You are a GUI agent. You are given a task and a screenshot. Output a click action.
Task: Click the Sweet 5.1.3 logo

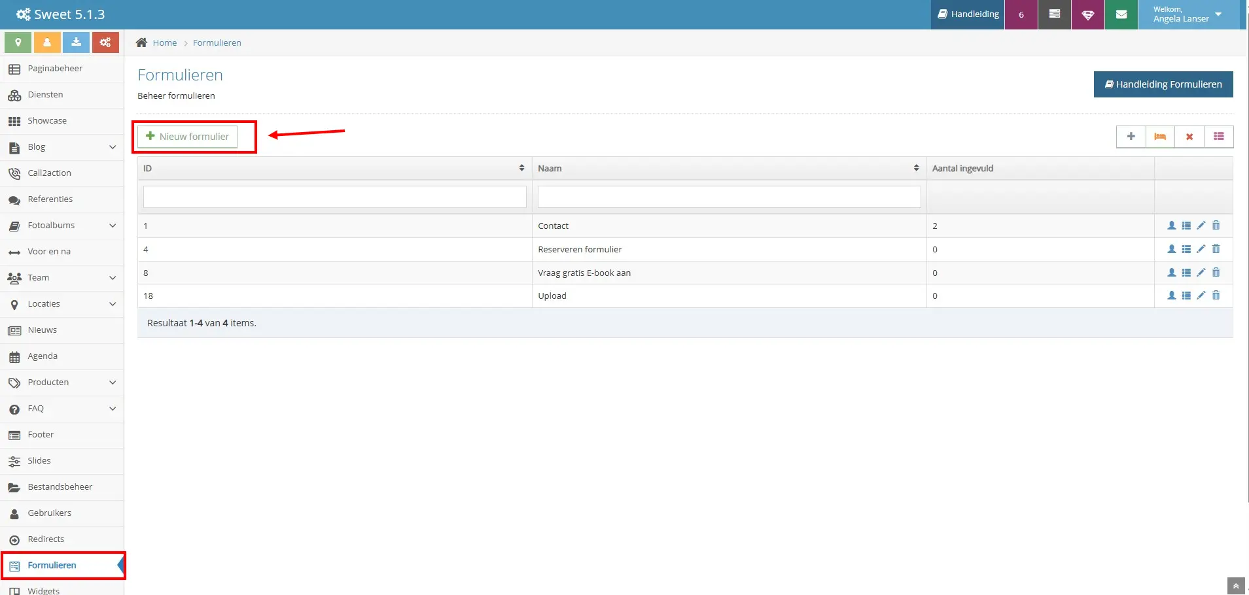(x=60, y=14)
